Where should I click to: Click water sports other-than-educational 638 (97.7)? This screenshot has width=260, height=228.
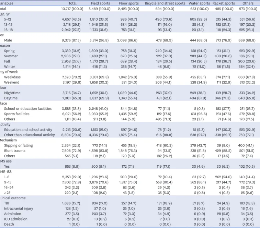(x=198, y=135)
